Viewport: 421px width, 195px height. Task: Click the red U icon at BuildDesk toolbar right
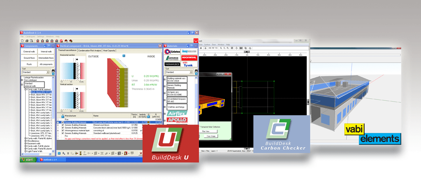click(x=196, y=40)
